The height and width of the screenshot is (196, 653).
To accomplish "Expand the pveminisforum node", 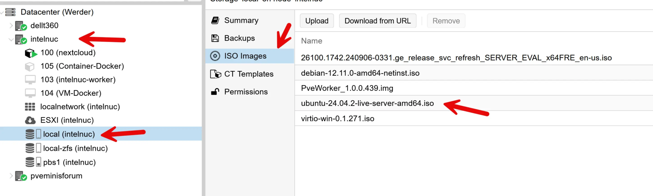I will pyautogui.click(x=11, y=176).
